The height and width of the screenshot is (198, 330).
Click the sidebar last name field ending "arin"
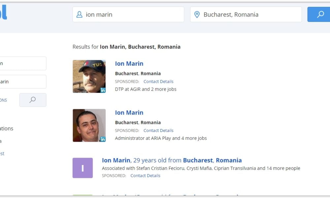[x=23, y=82]
